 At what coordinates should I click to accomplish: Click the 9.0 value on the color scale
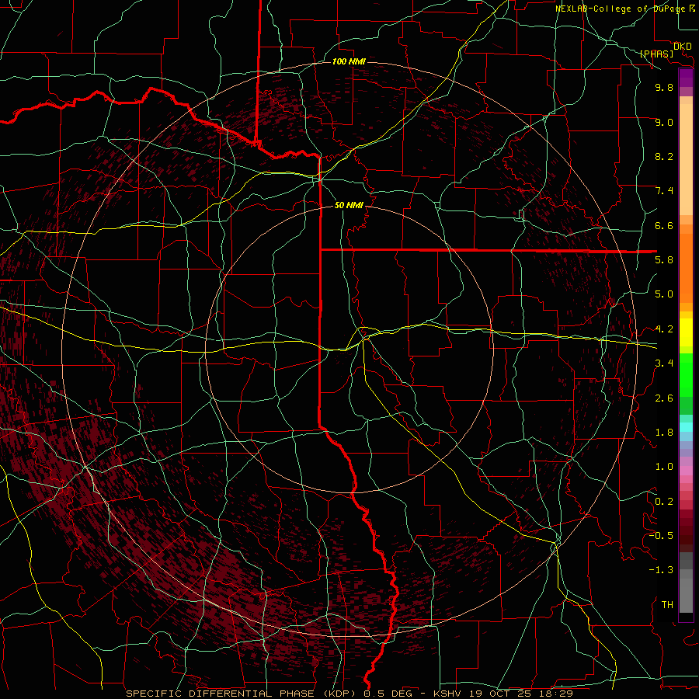point(664,122)
